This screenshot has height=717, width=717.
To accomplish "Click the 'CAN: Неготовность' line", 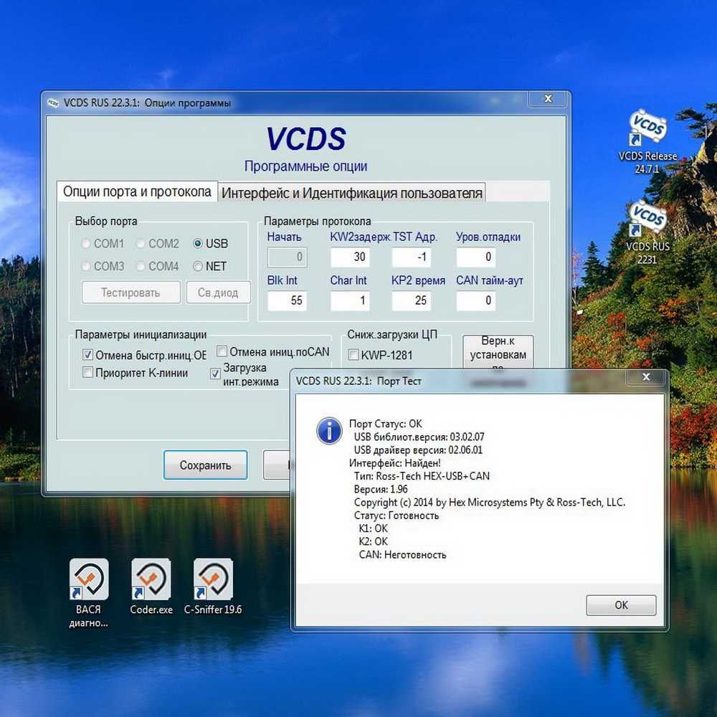I will (402, 555).
